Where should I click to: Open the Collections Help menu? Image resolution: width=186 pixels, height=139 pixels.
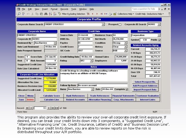coord(126,14)
